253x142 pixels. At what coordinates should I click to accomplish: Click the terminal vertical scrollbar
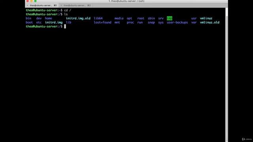pyautogui.click(x=227, y=75)
